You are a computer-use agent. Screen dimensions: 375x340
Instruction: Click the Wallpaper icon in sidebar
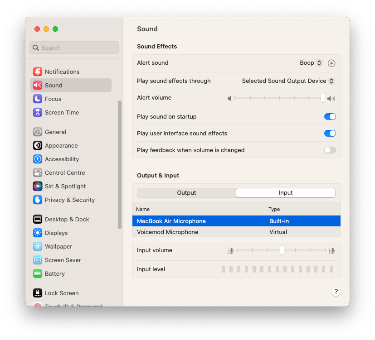pos(38,246)
